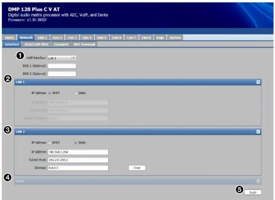275x200 pixels.
Task: Click the Clear button in LAN 2
Action: (x=137, y=168)
